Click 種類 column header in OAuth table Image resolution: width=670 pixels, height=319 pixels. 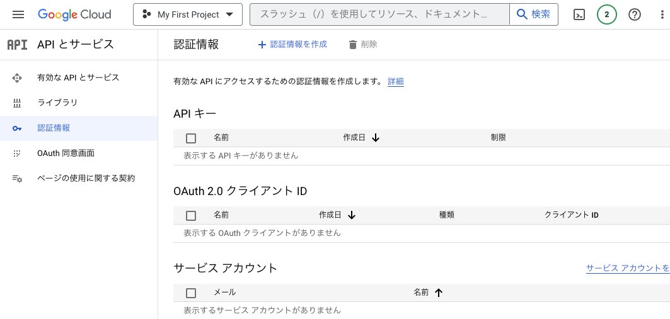[446, 215]
